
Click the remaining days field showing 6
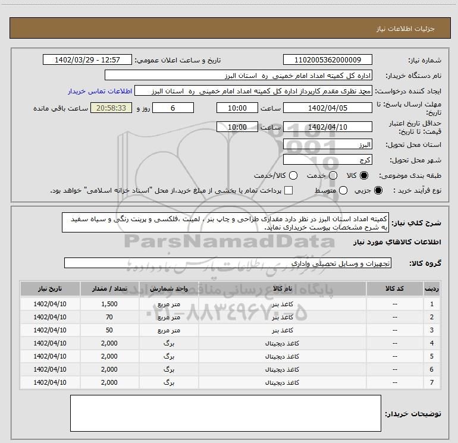point(173,108)
